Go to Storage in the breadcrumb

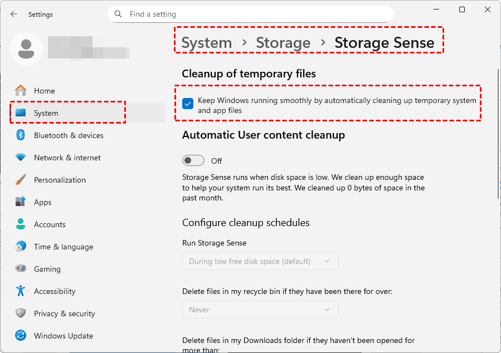coord(283,43)
